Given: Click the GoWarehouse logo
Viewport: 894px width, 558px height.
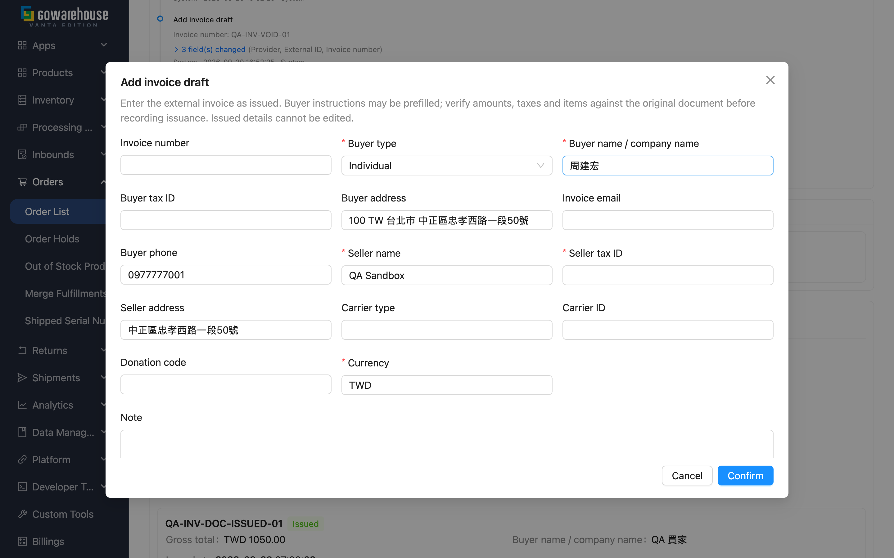Looking at the screenshot, I should click(x=65, y=16).
